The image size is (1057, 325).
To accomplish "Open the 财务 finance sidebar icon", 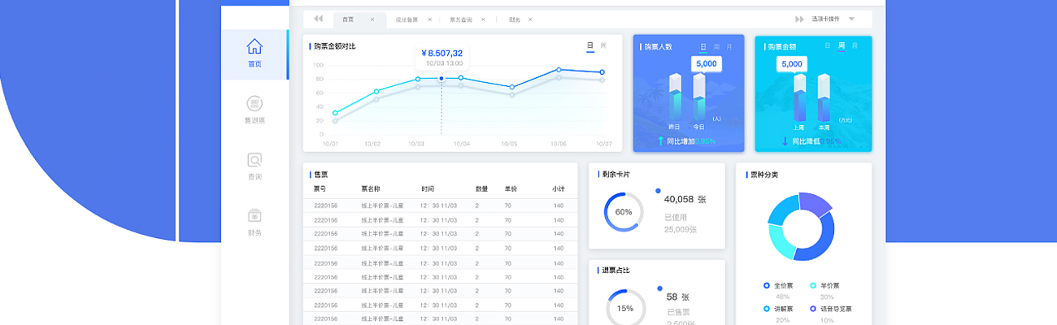I will pos(254,216).
